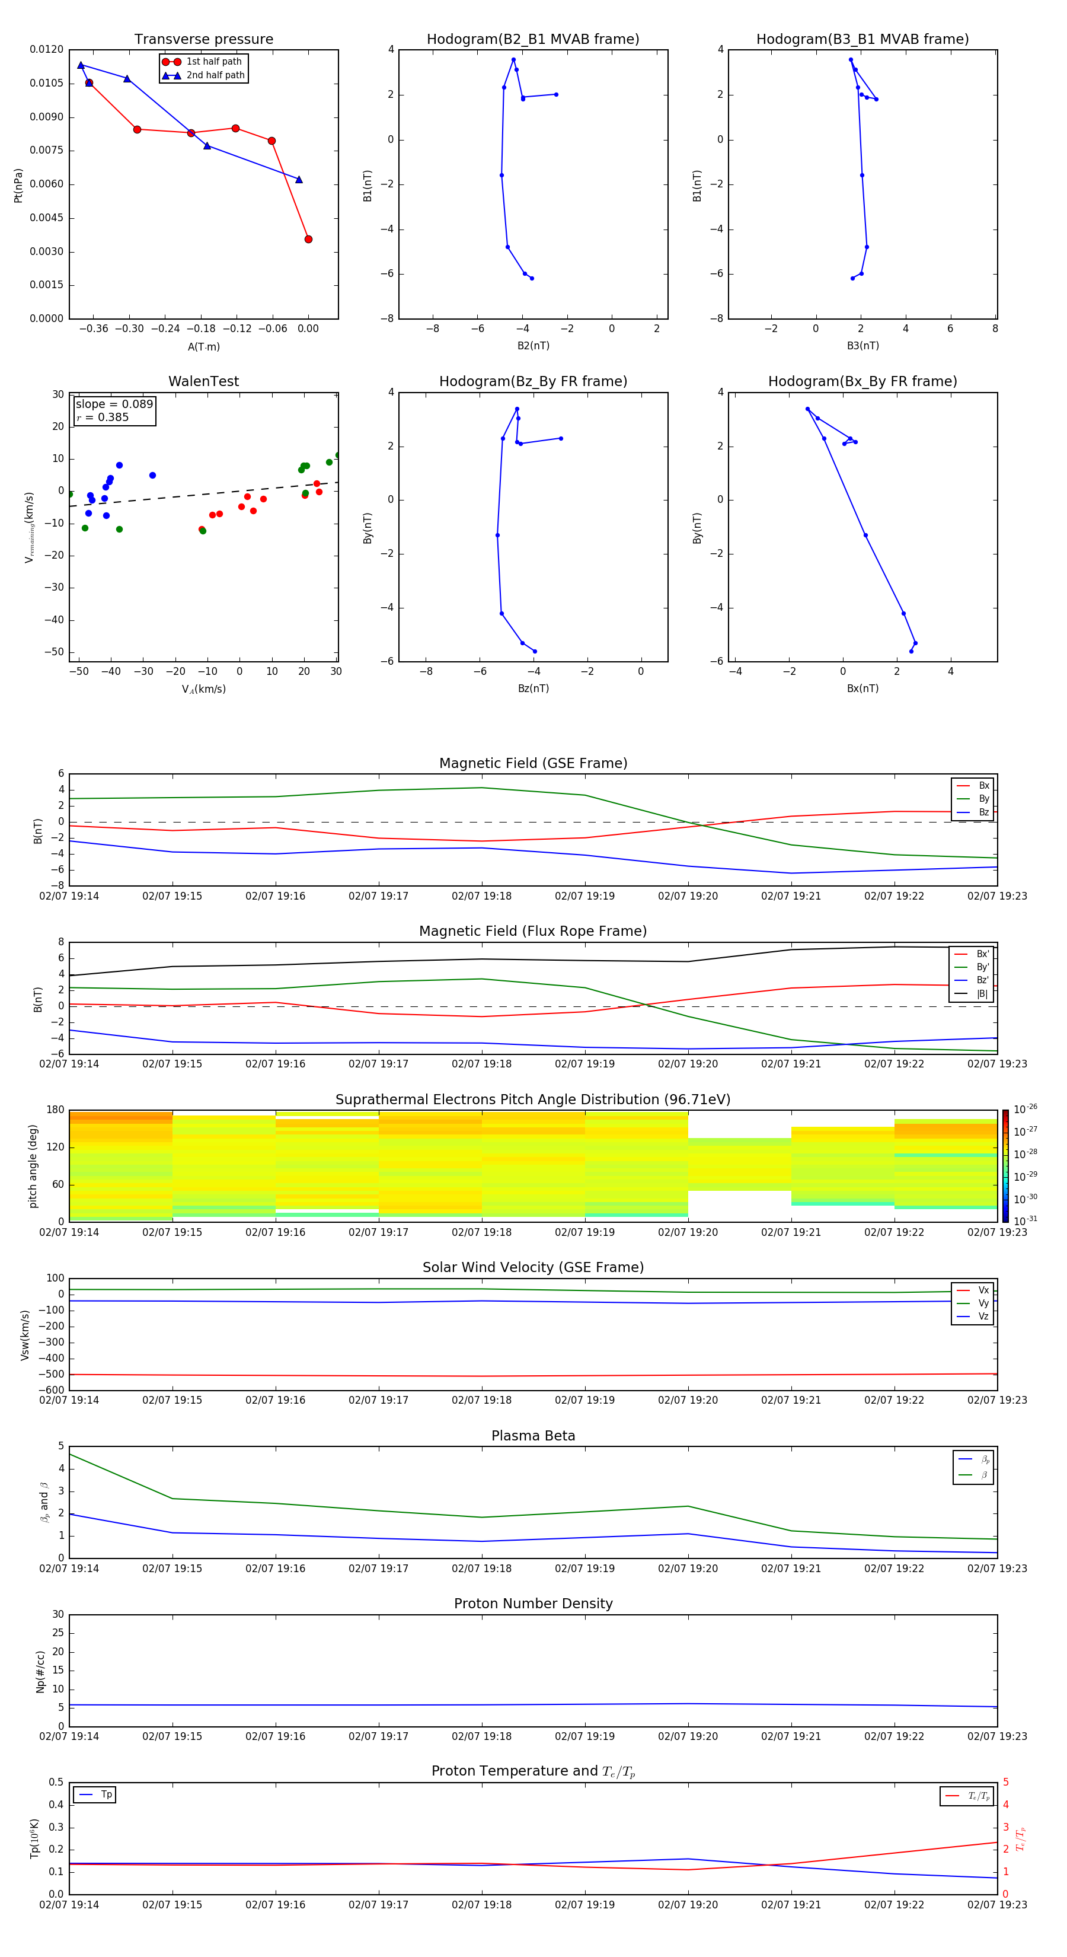Click the last red point of transverse pressure
The image size is (1067, 1957).
(308, 240)
